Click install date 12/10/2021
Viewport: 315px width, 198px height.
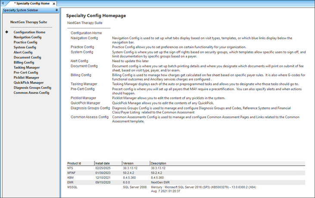103,178
